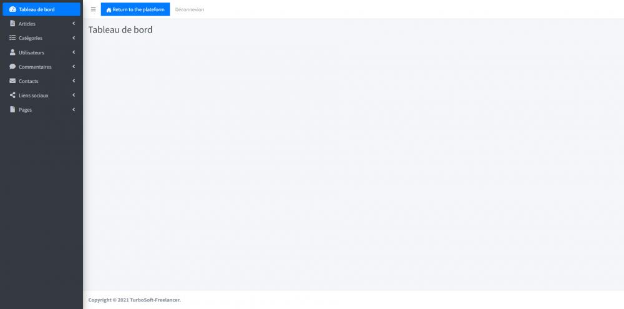Toggle the sidebar with hamburger icon
Viewport: 624px width, 309px height.
(x=93, y=9)
